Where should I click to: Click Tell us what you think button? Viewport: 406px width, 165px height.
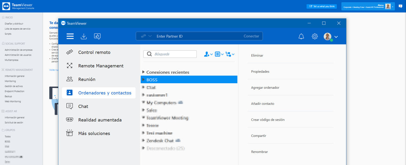[x=322, y=6]
